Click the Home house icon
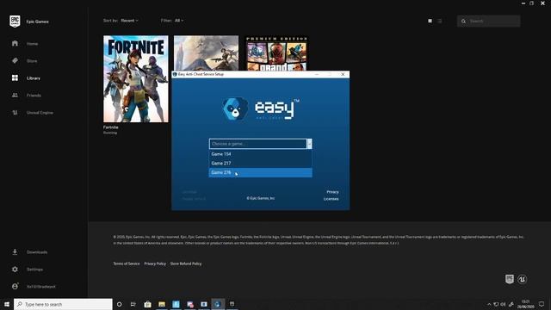Image resolution: width=551 pixels, height=310 pixels. coord(15,43)
